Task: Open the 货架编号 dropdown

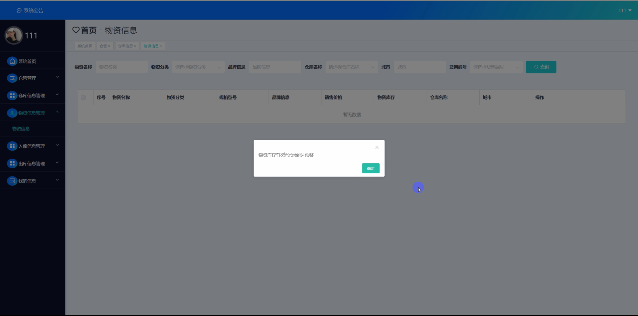Action: (496, 67)
